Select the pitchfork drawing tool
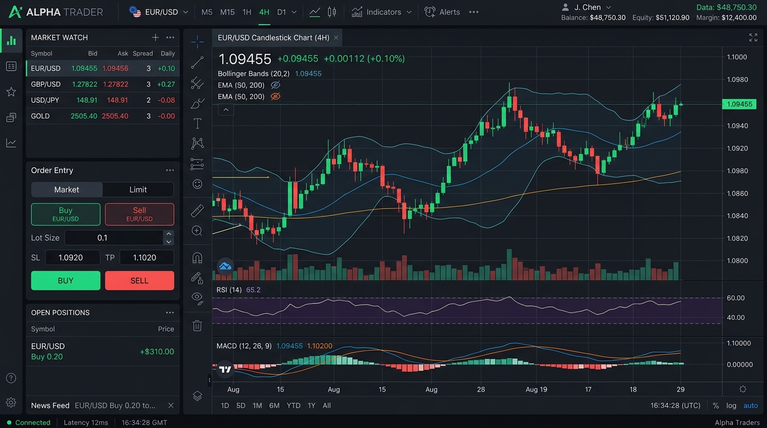Viewport: 767px width, 428px height. (197, 83)
